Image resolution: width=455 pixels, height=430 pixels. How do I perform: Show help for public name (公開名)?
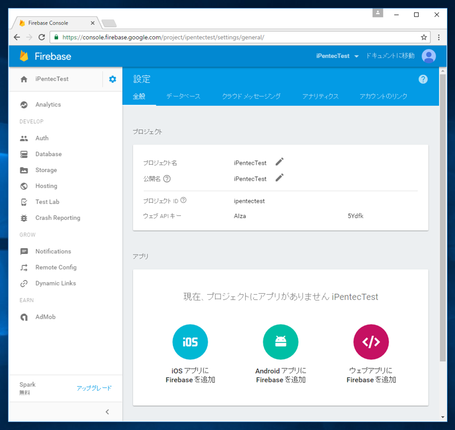pos(167,179)
